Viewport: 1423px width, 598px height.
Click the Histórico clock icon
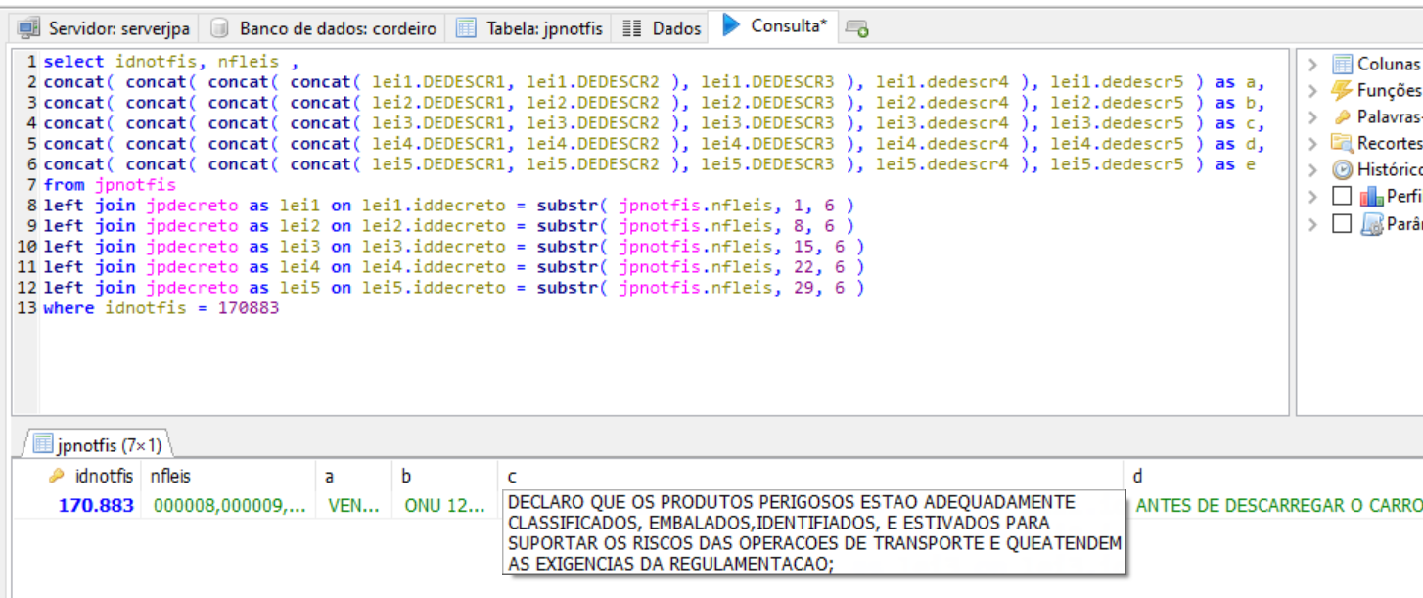1342,170
